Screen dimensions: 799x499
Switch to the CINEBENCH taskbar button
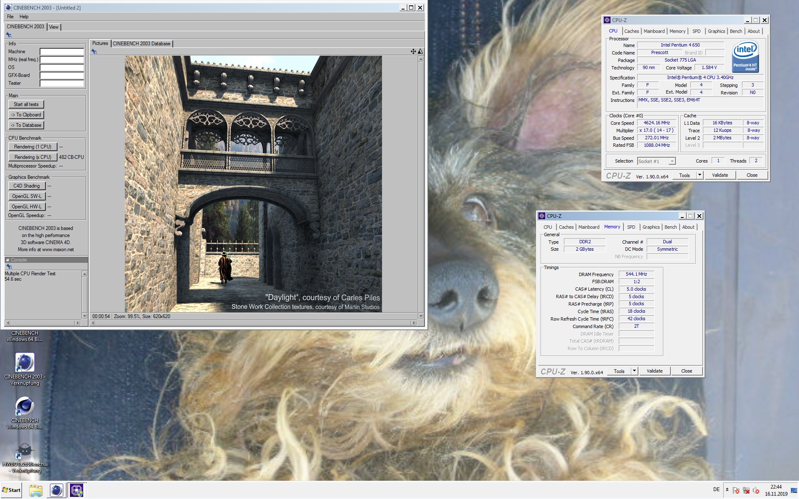[56, 490]
